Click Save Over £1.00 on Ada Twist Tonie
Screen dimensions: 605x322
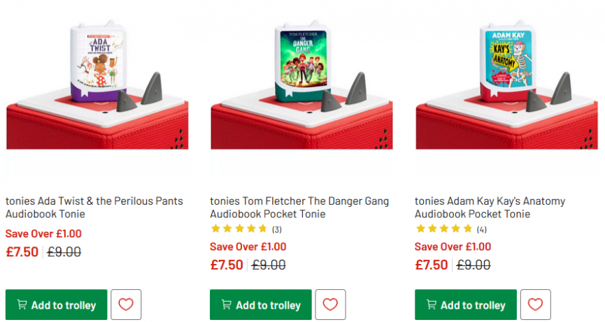coord(43,234)
